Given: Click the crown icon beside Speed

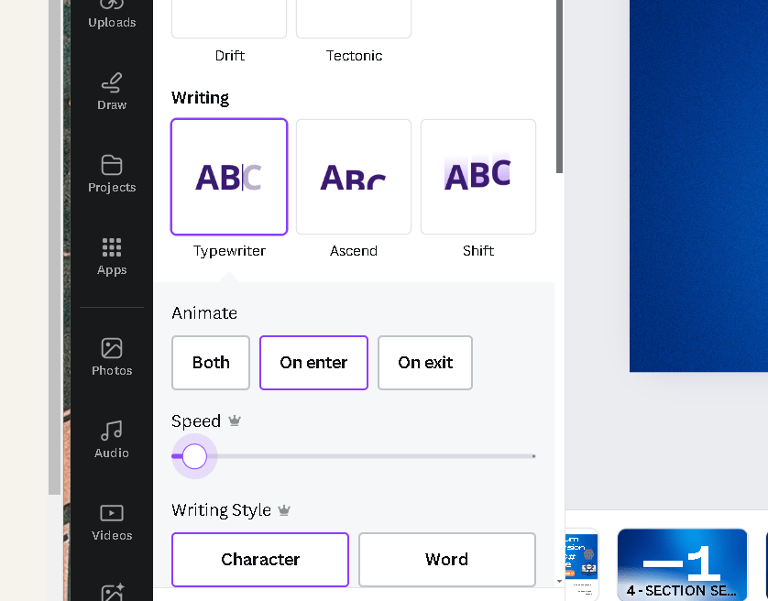Looking at the screenshot, I should click(235, 421).
